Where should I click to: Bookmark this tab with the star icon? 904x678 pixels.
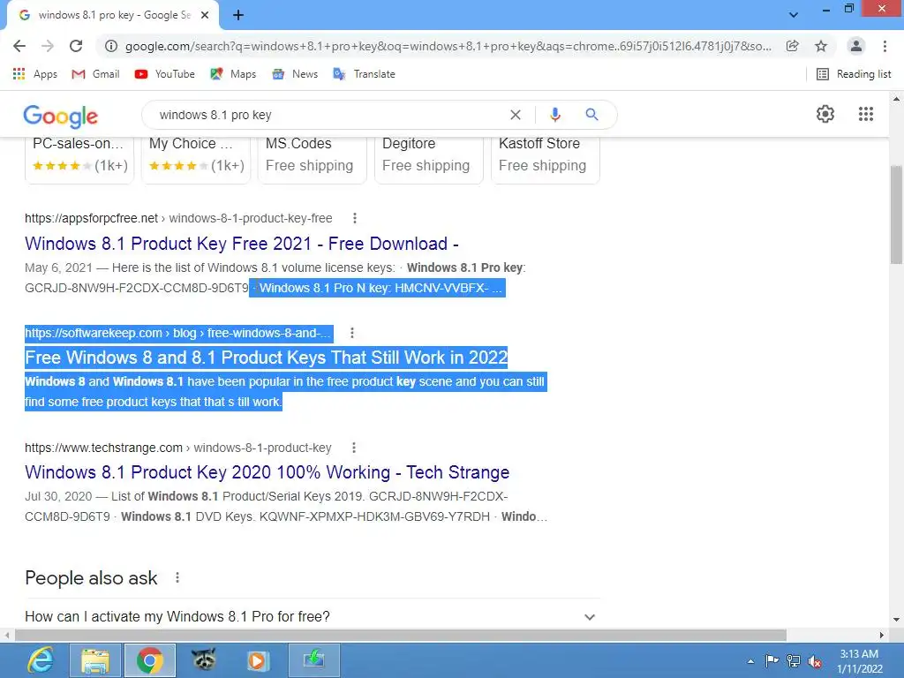pos(821,46)
